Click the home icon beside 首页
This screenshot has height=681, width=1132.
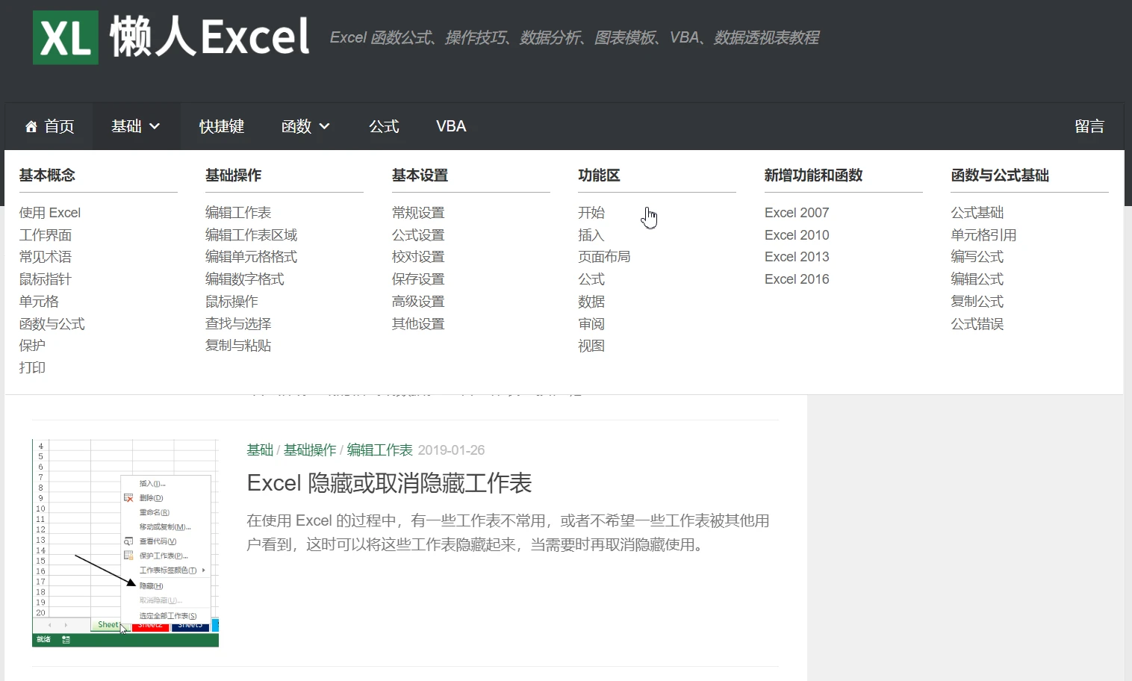[31, 127]
